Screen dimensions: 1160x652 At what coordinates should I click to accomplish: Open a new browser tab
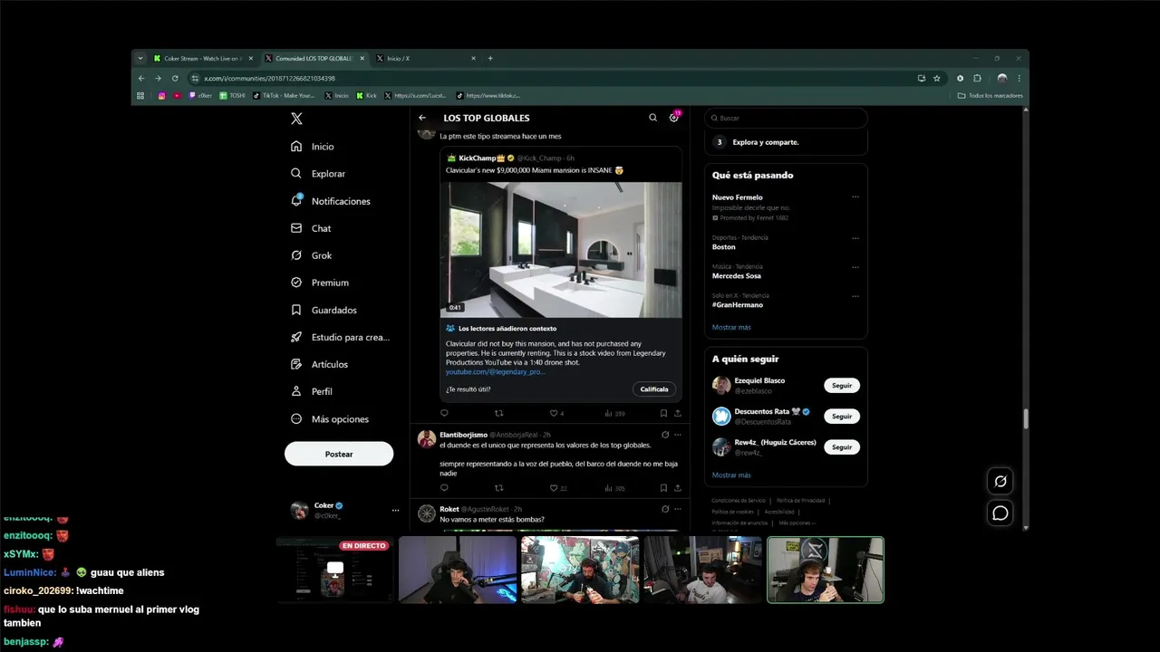click(x=490, y=58)
